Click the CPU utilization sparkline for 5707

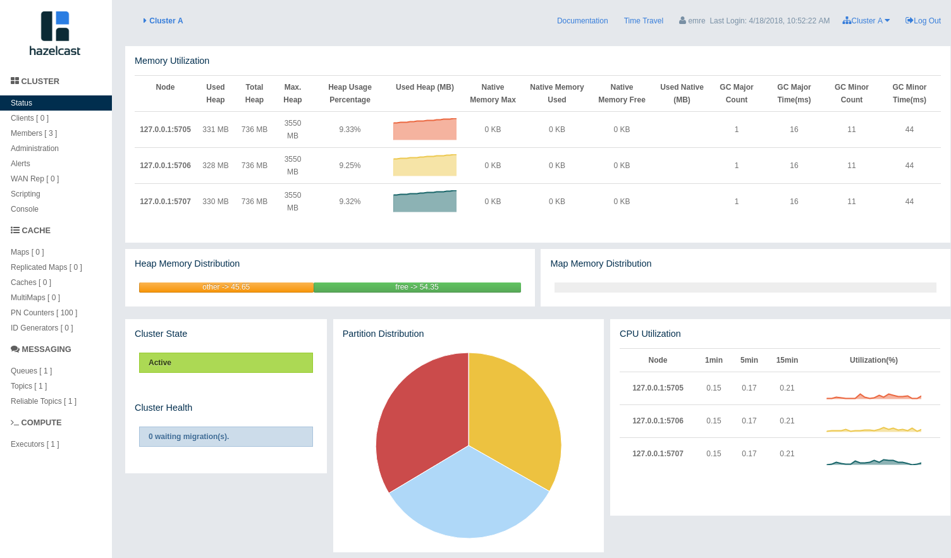click(x=874, y=462)
